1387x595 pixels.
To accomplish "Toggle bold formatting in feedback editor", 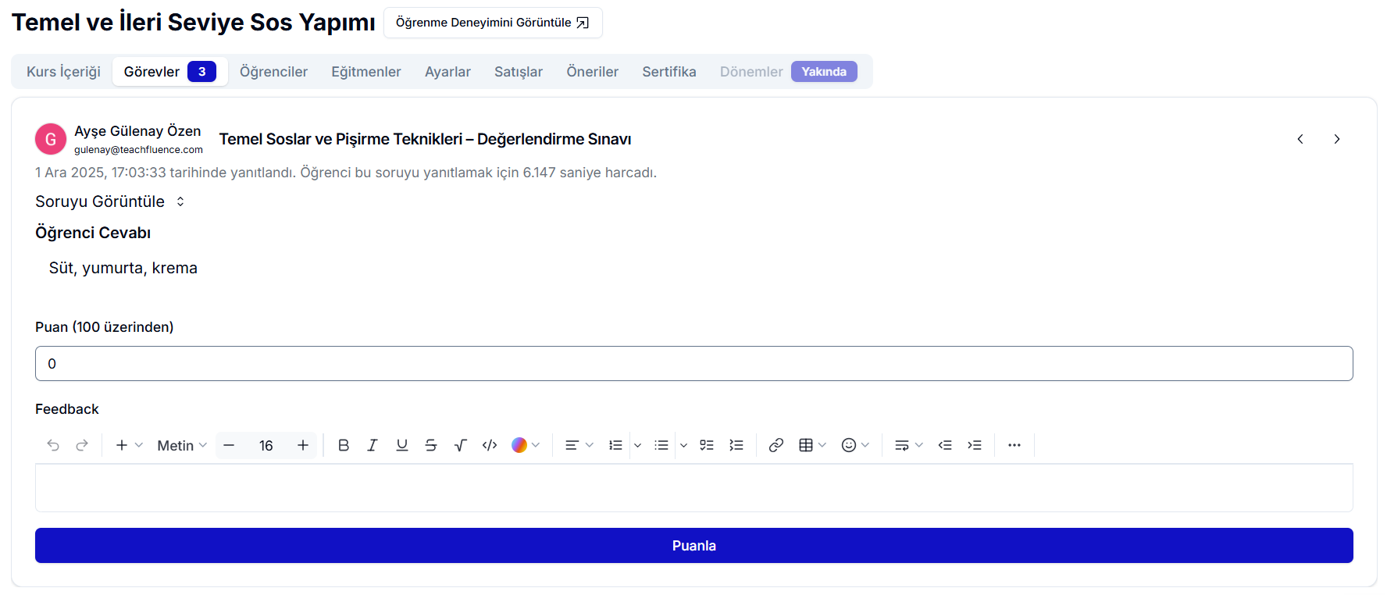I will tap(343, 445).
